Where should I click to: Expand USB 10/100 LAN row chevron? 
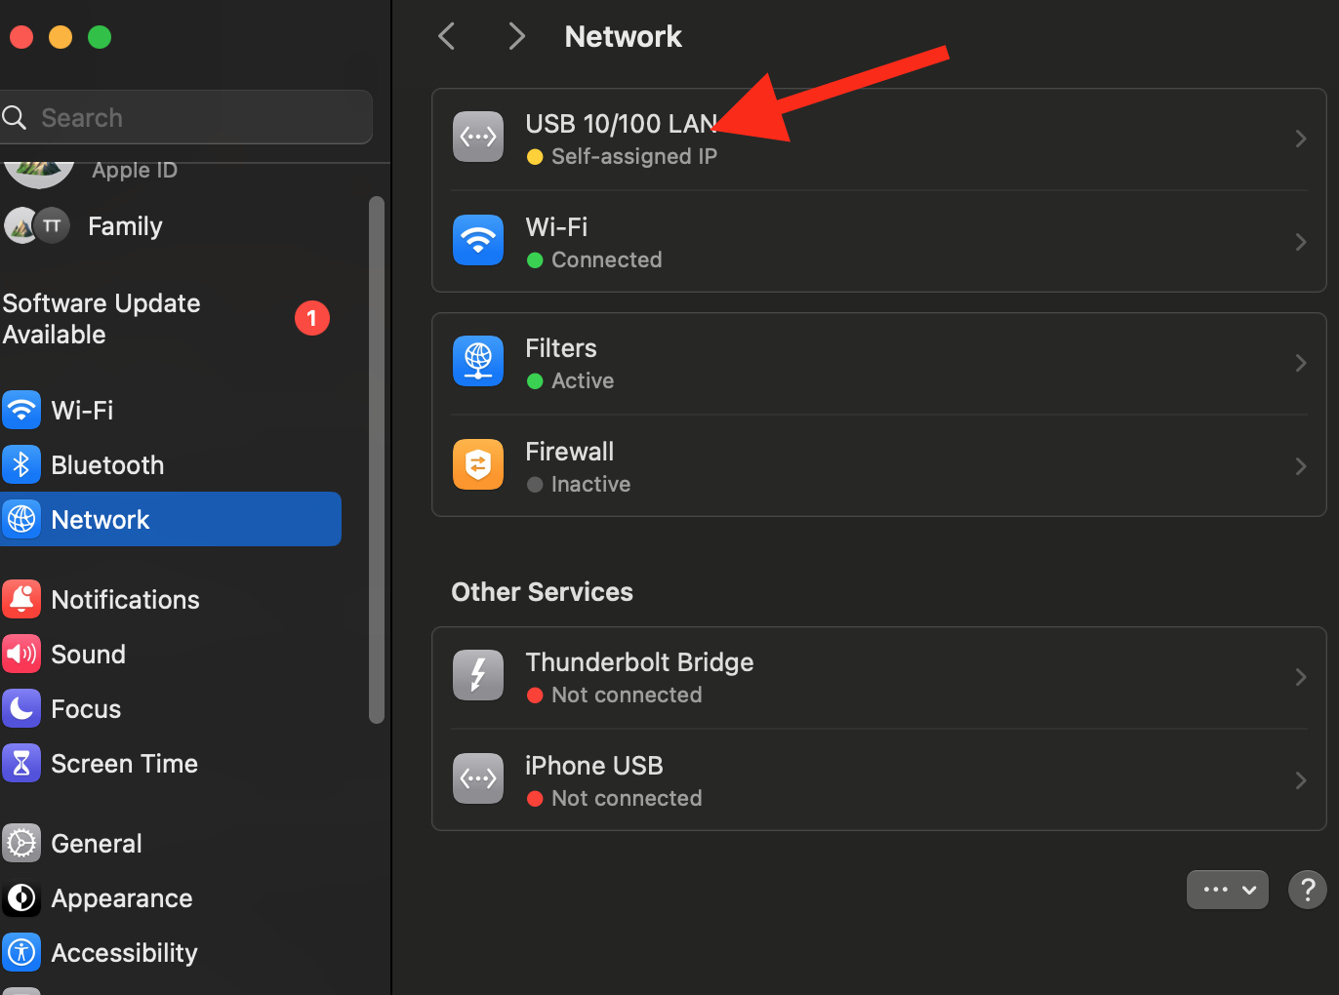pos(1301,139)
